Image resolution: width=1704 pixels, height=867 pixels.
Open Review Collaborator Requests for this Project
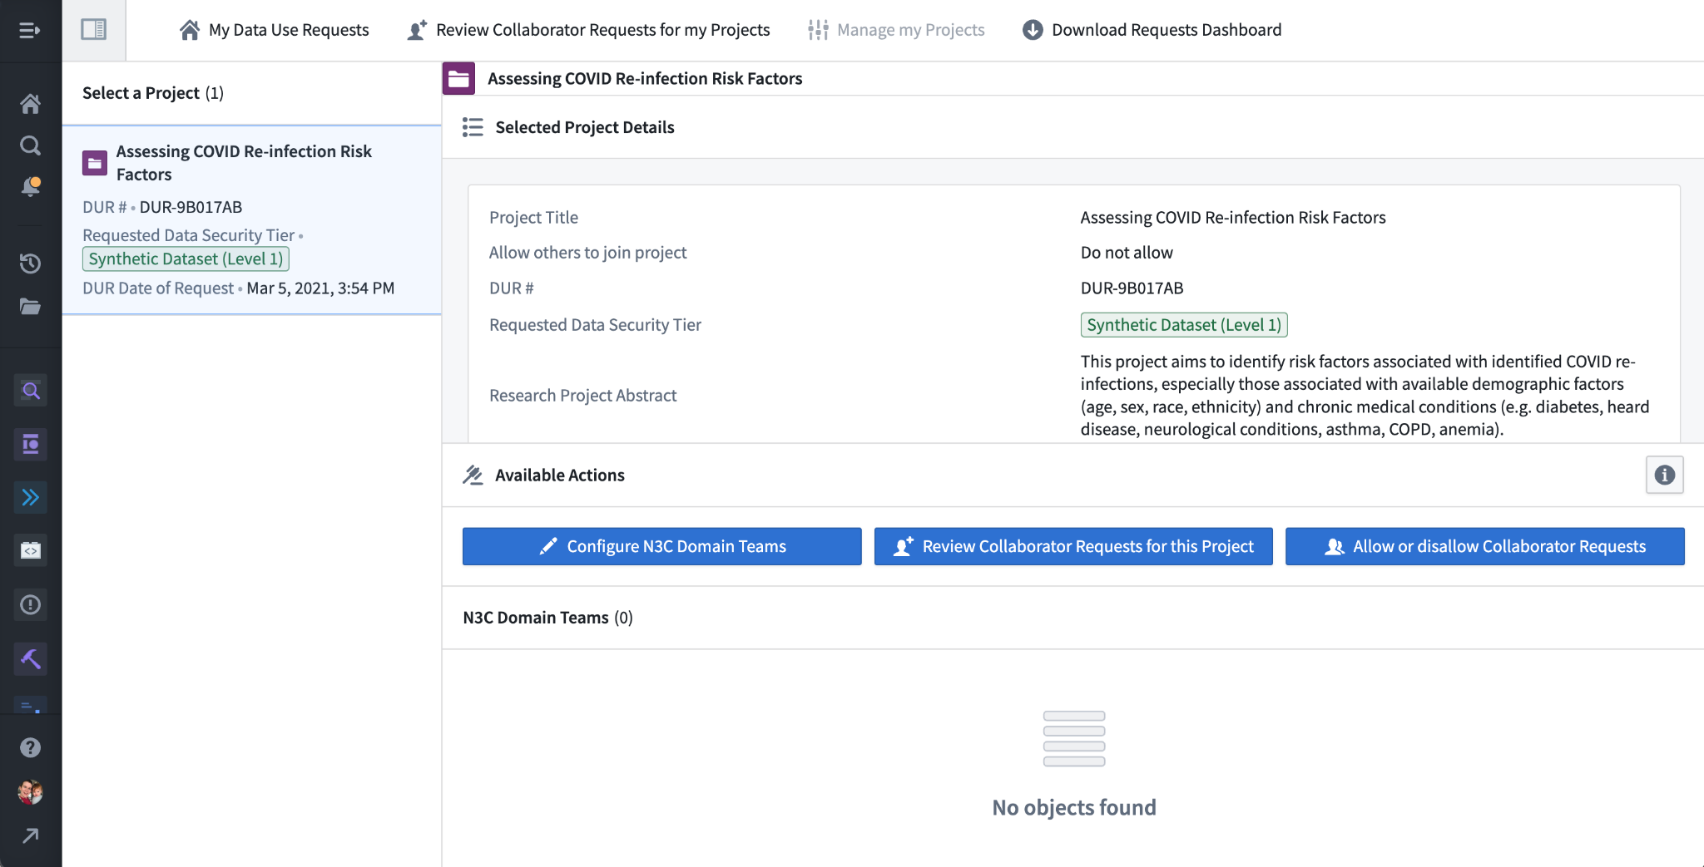point(1072,546)
